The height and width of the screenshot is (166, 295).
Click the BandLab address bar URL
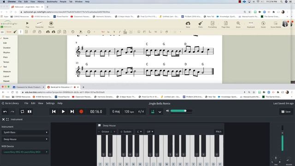pos(65,92)
